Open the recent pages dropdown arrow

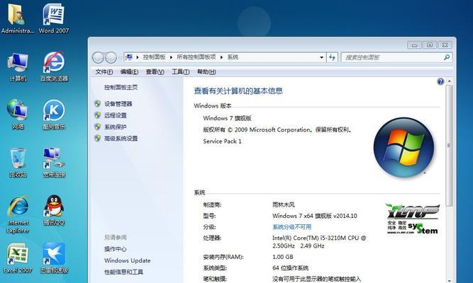click(x=120, y=57)
